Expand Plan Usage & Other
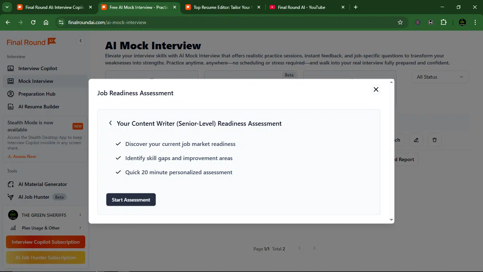Screen dimensions: 483x272 [45, 228]
